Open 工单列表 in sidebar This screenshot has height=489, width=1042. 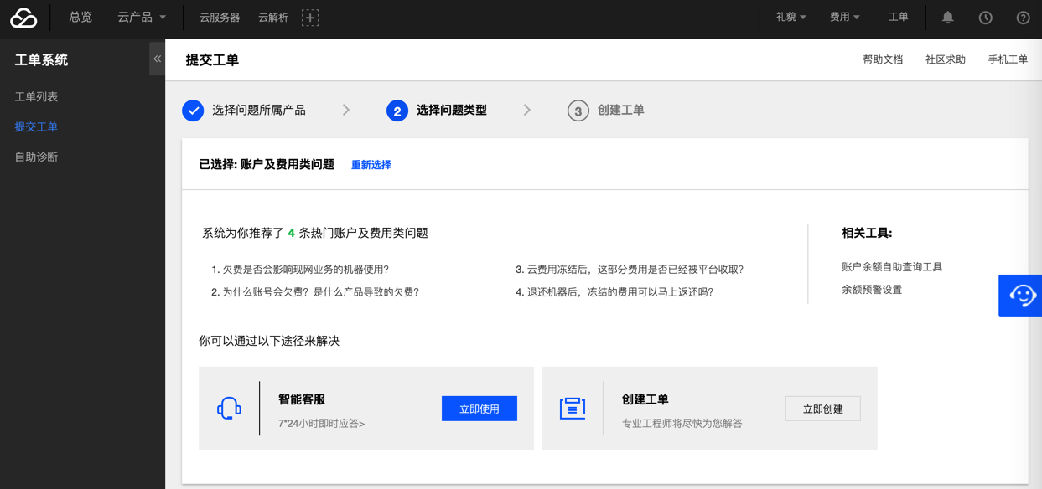[36, 96]
